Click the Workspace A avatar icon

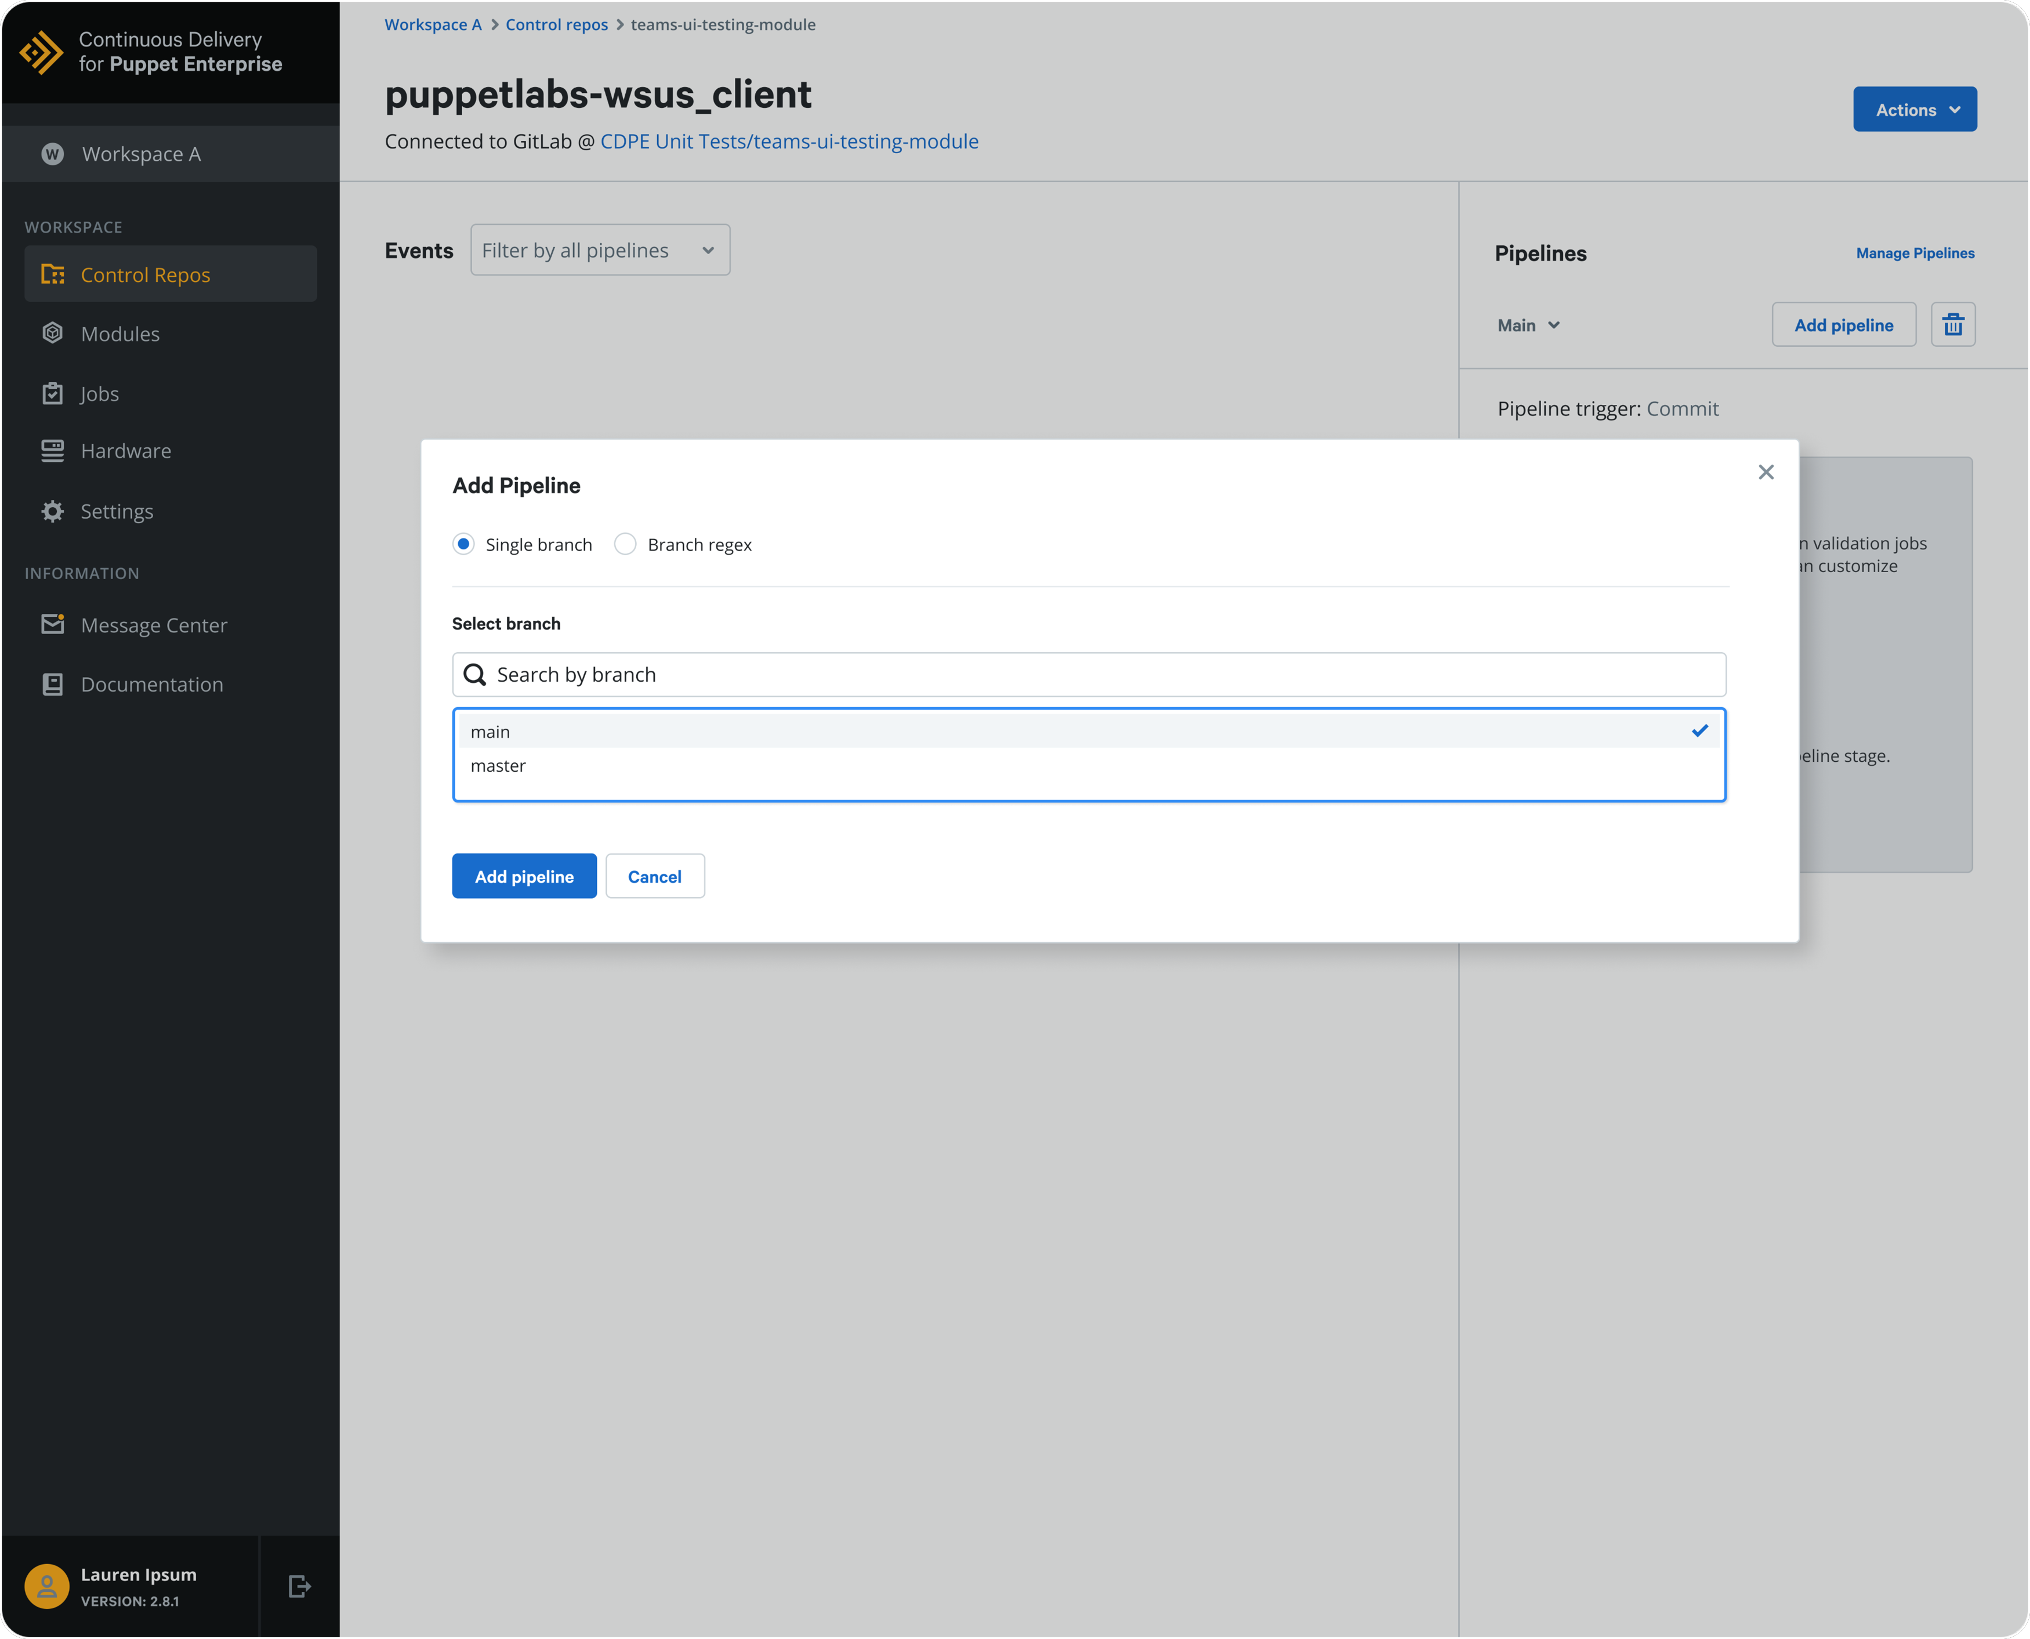click(x=53, y=154)
